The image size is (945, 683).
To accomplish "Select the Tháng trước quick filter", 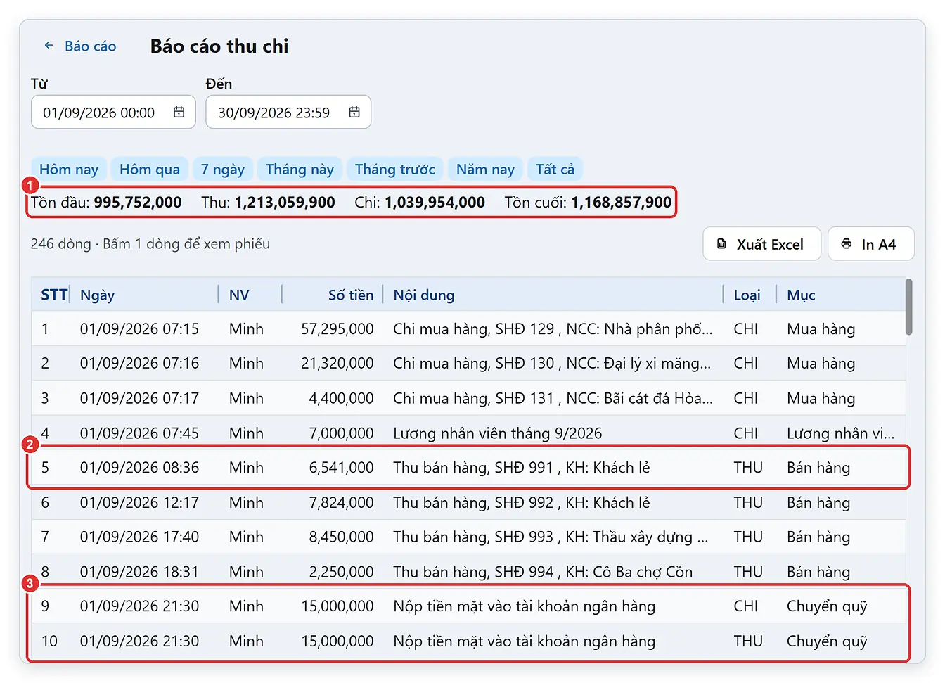I will [x=395, y=170].
